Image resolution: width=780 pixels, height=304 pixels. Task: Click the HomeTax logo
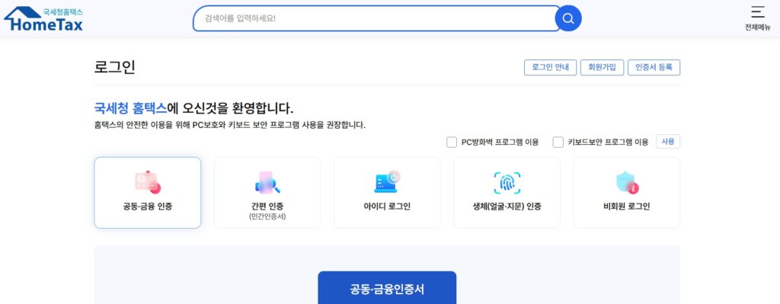pos(43,19)
